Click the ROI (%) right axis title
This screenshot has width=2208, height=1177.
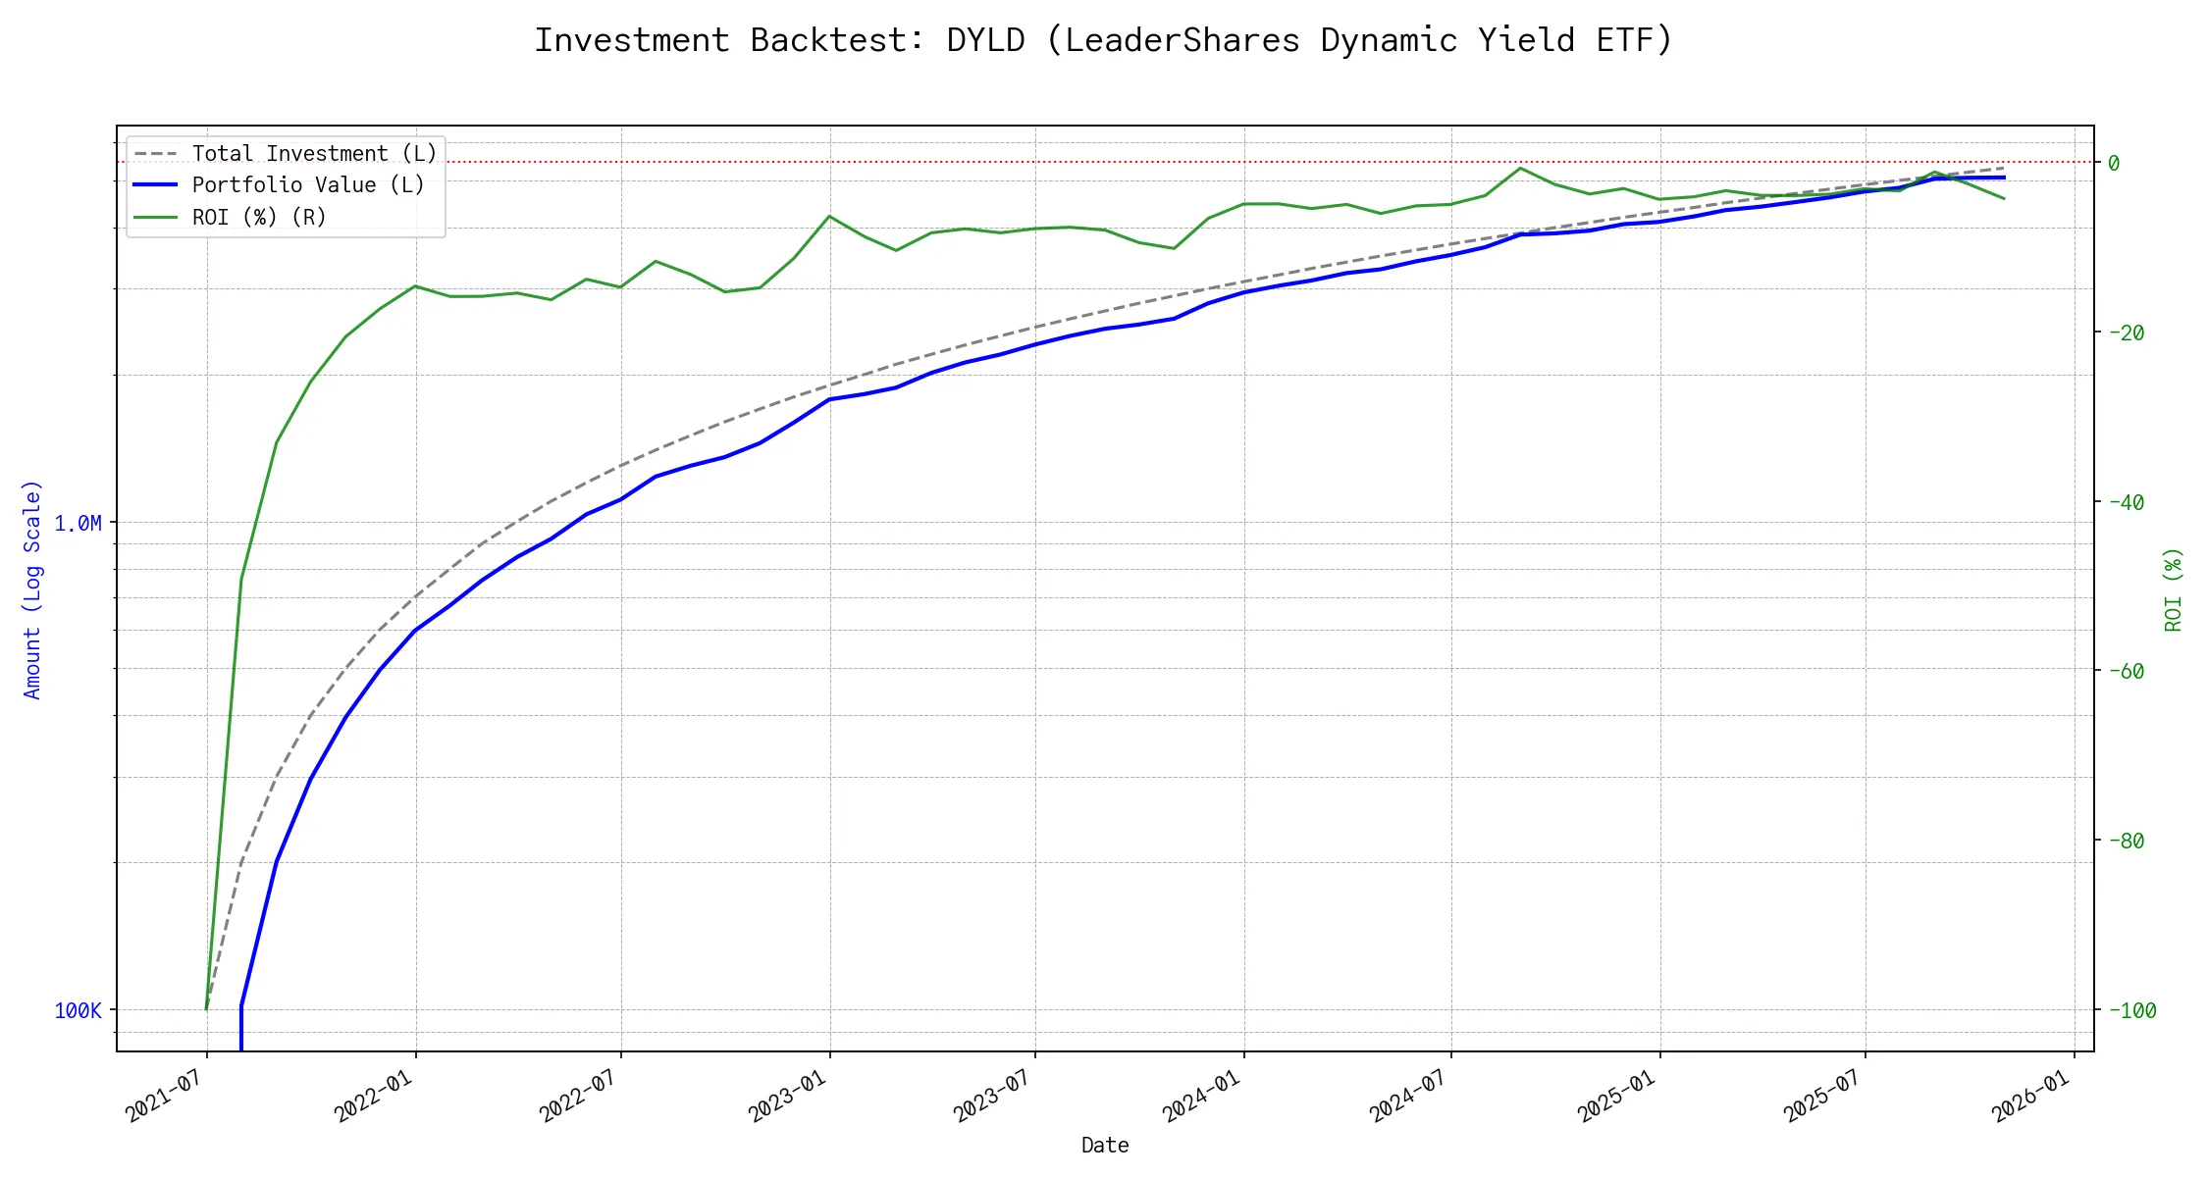pyautogui.click(x=2173, y=588)
